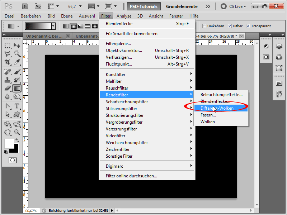Open the Layers panel icon
The height and width of the screenshot is (215, 287).
(279, 47)
